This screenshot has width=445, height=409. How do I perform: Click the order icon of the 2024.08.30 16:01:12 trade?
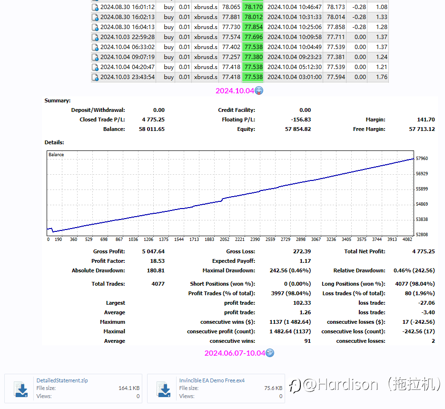[95, 7]
